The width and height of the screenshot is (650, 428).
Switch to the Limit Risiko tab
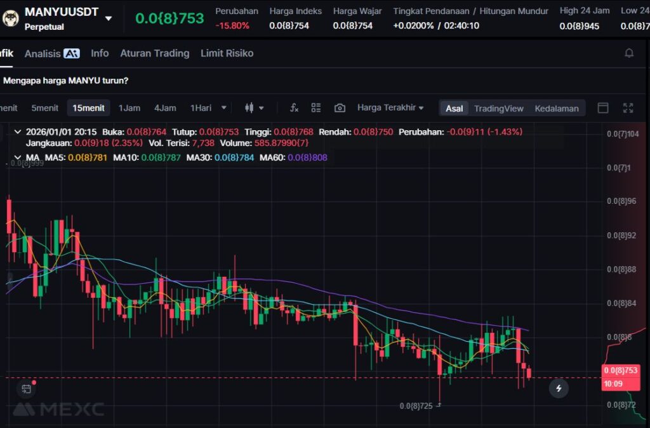227,53
